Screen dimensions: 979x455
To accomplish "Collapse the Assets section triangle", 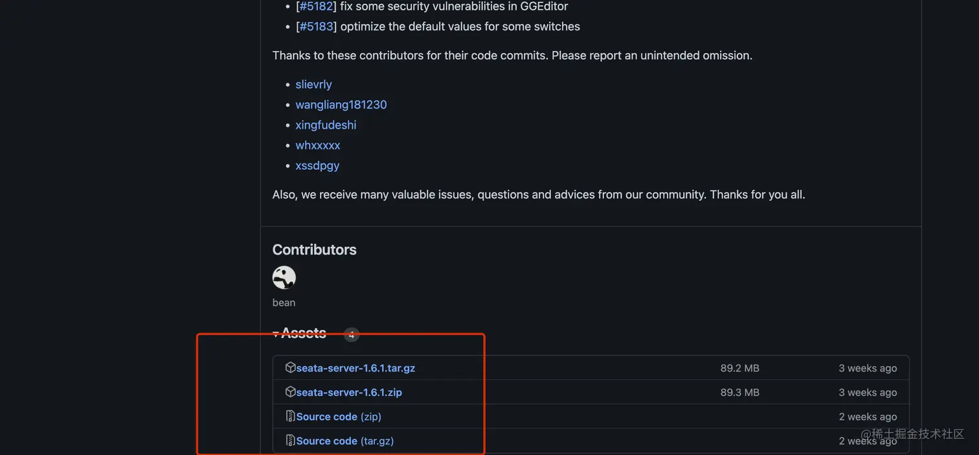I will (x=276, y=334).
